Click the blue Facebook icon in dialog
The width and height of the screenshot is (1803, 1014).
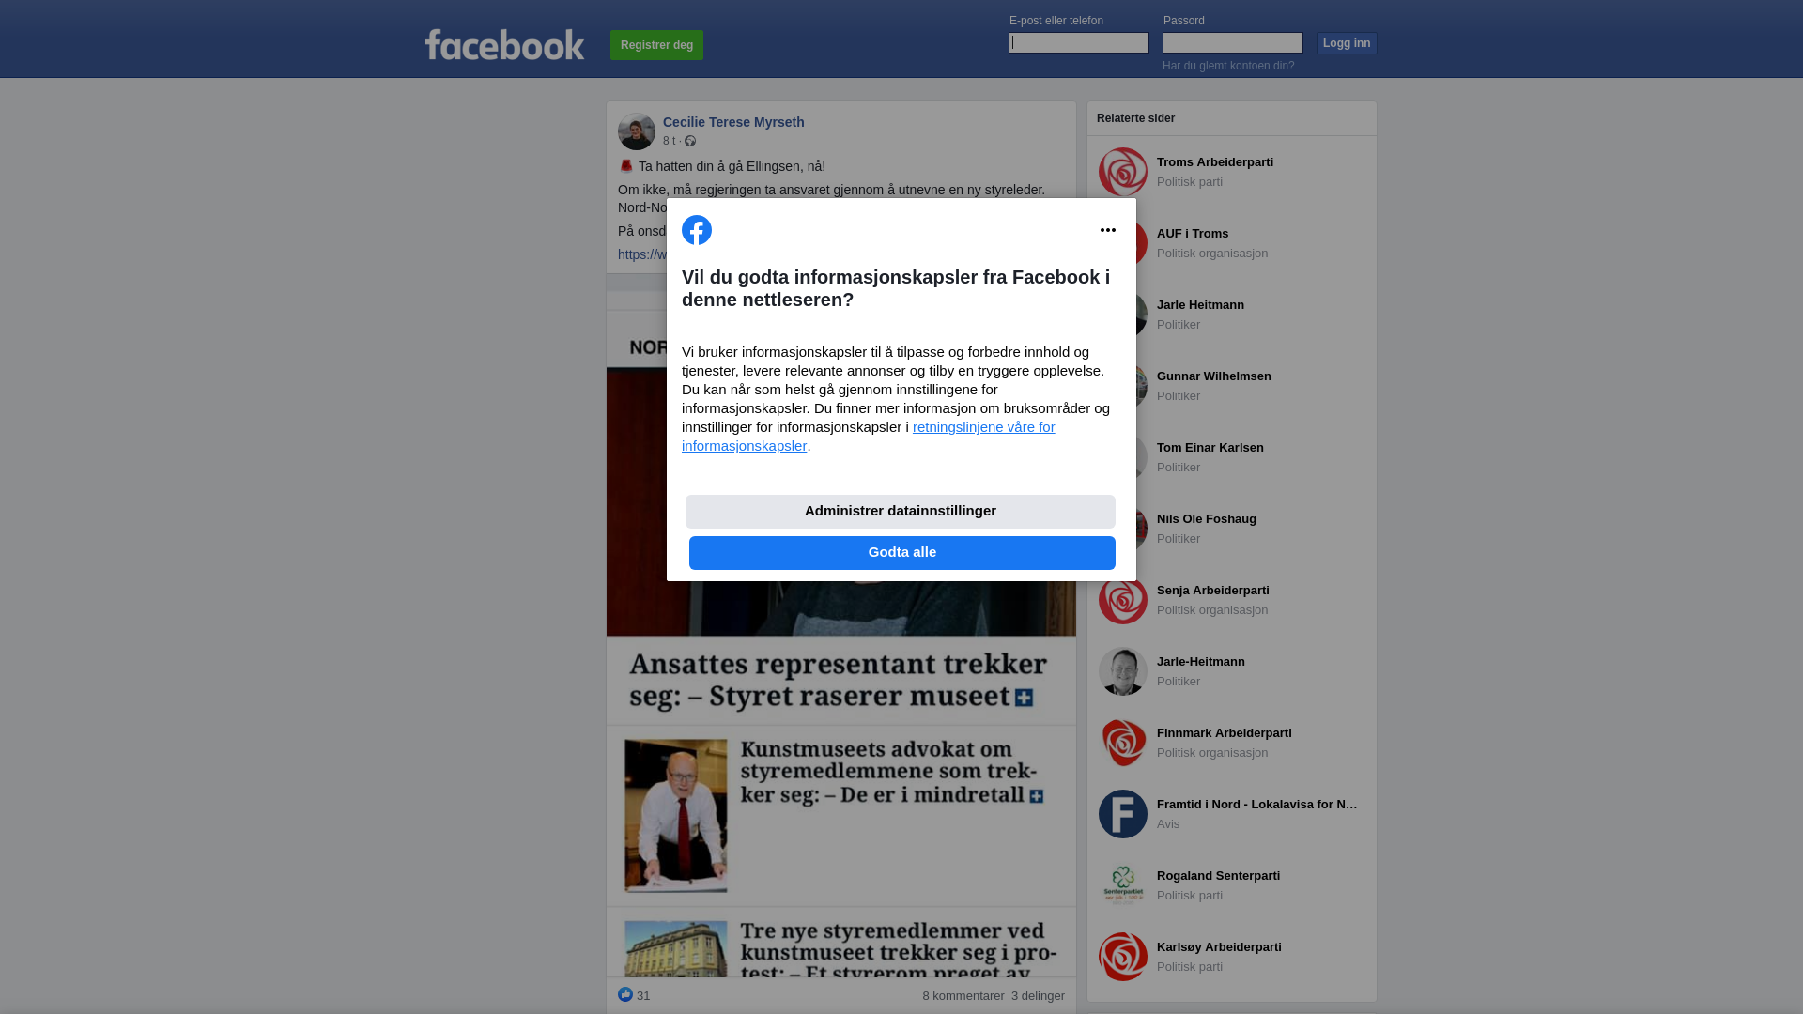[x=697, y=230]
